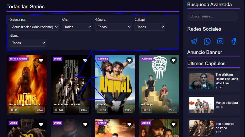The image size is (245, 137).
Task: Toggle heart on the Acción card
Action: [174, 124]
